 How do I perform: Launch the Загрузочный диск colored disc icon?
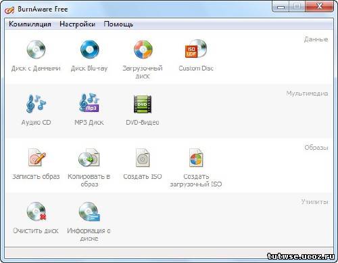[143, 49]
